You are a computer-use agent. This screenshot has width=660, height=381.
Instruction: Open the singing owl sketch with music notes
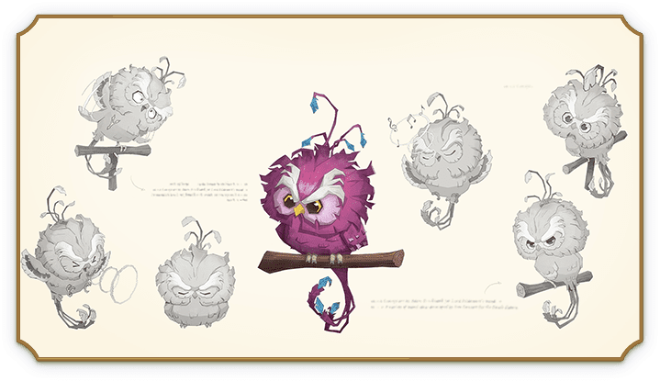point(438,156)
